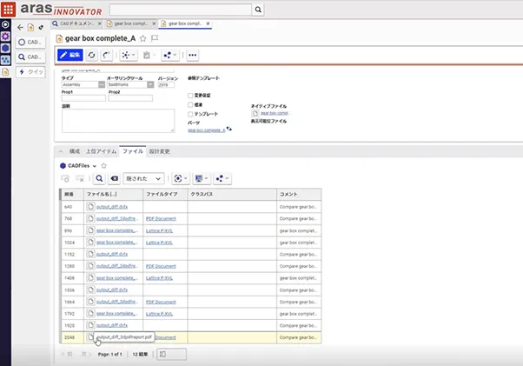The image size is (523, 366).
Task: Go back with the left arrow icon
Action: pyautogui.click(x=20, y=27)
